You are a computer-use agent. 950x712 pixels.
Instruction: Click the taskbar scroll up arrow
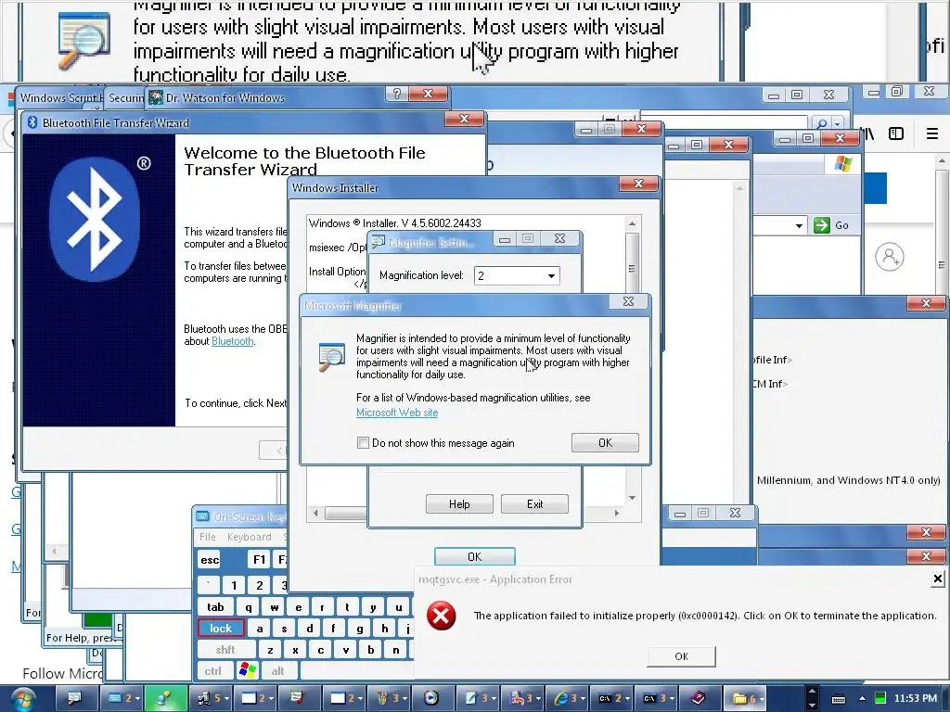tap(813, 692)
